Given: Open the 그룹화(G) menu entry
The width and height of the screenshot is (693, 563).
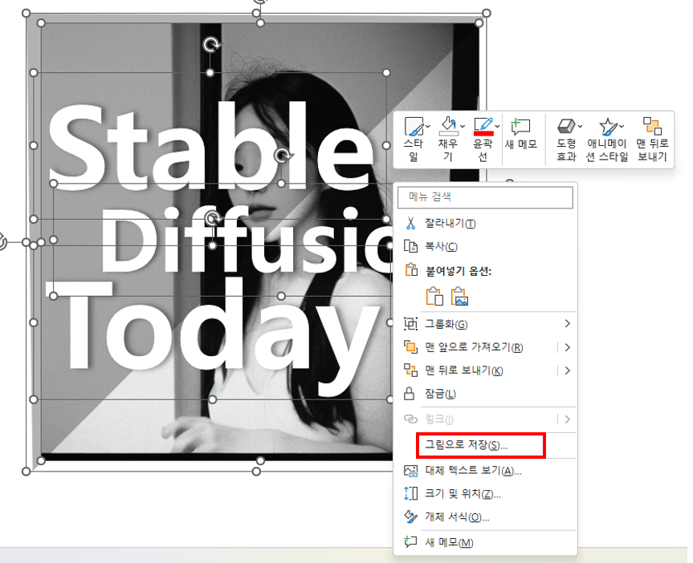Looking at the screenshot, I should (485, 325).
